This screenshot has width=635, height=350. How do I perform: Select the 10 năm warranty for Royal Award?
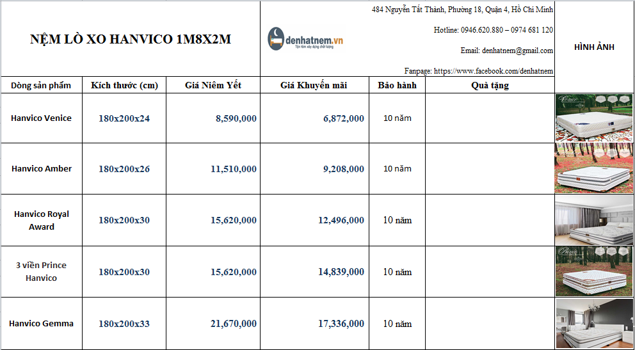pyautogui.click(x=397, y=220)
